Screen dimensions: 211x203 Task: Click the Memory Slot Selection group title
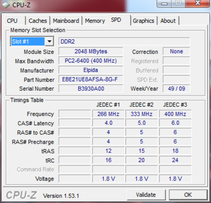(38, 30)
